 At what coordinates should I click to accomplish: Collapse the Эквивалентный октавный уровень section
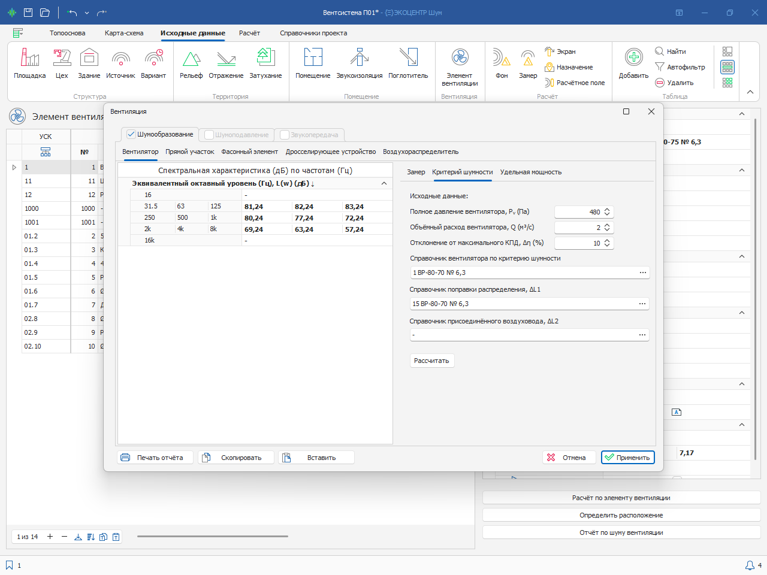[x=384, y=184]
